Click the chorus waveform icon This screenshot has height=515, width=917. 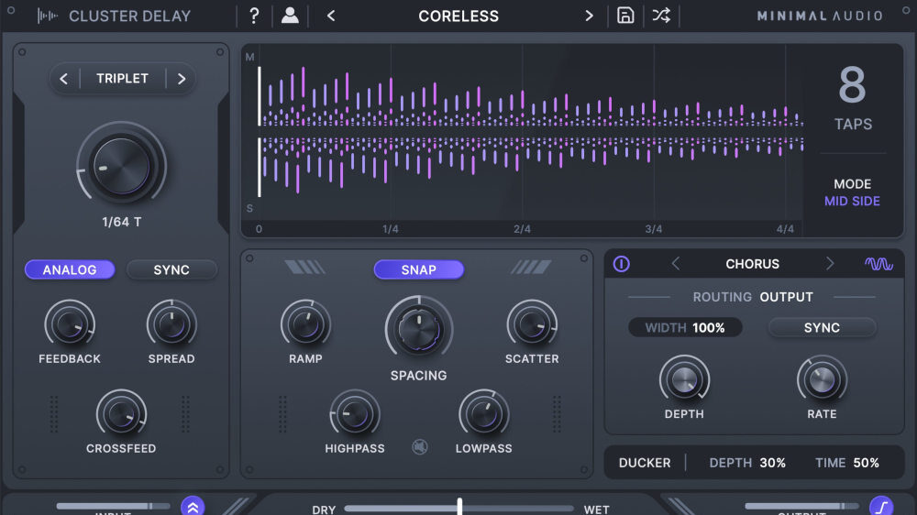point(878,264)
